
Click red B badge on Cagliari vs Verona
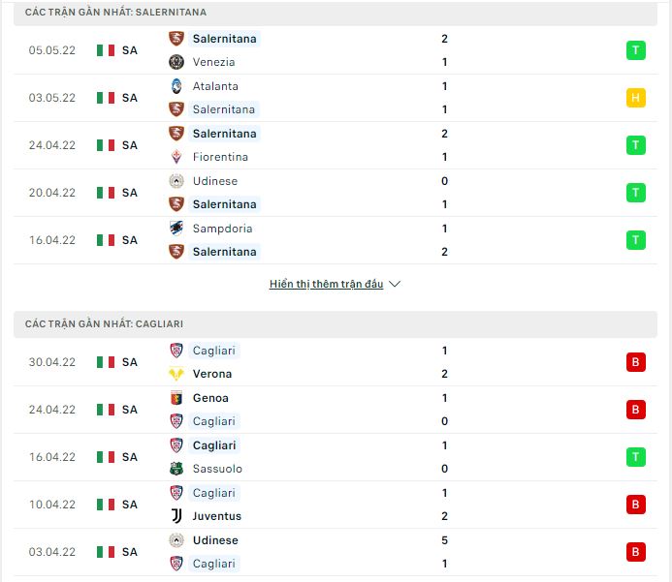coord(635,362)
